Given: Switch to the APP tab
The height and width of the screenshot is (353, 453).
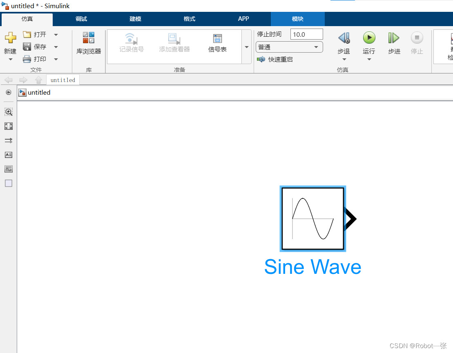Looking at the screenshot, I should (243, 19).
